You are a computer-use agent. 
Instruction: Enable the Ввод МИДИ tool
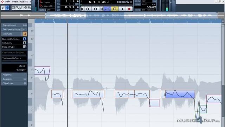25,47
